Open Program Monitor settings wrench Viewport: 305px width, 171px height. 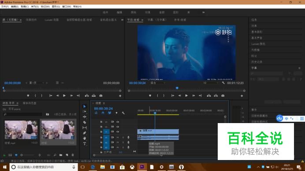point(223,83)
